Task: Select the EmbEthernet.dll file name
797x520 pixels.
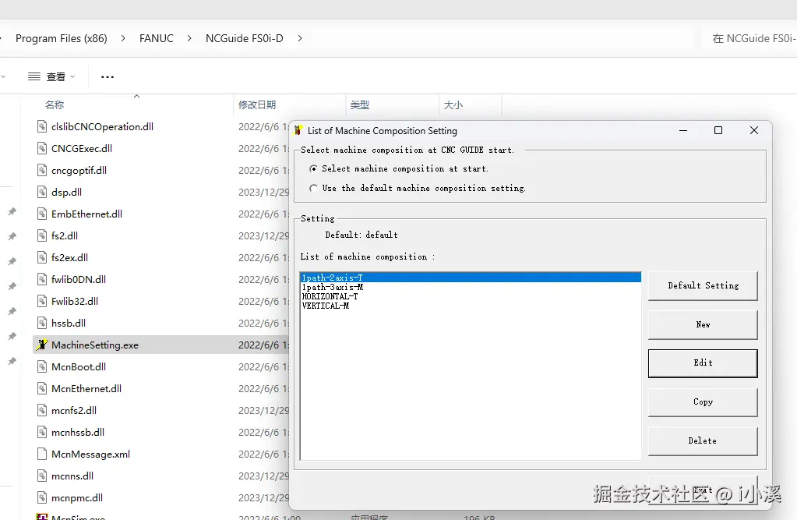Action: 87,214
